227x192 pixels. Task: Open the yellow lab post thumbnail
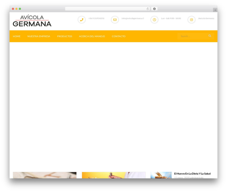113,175
